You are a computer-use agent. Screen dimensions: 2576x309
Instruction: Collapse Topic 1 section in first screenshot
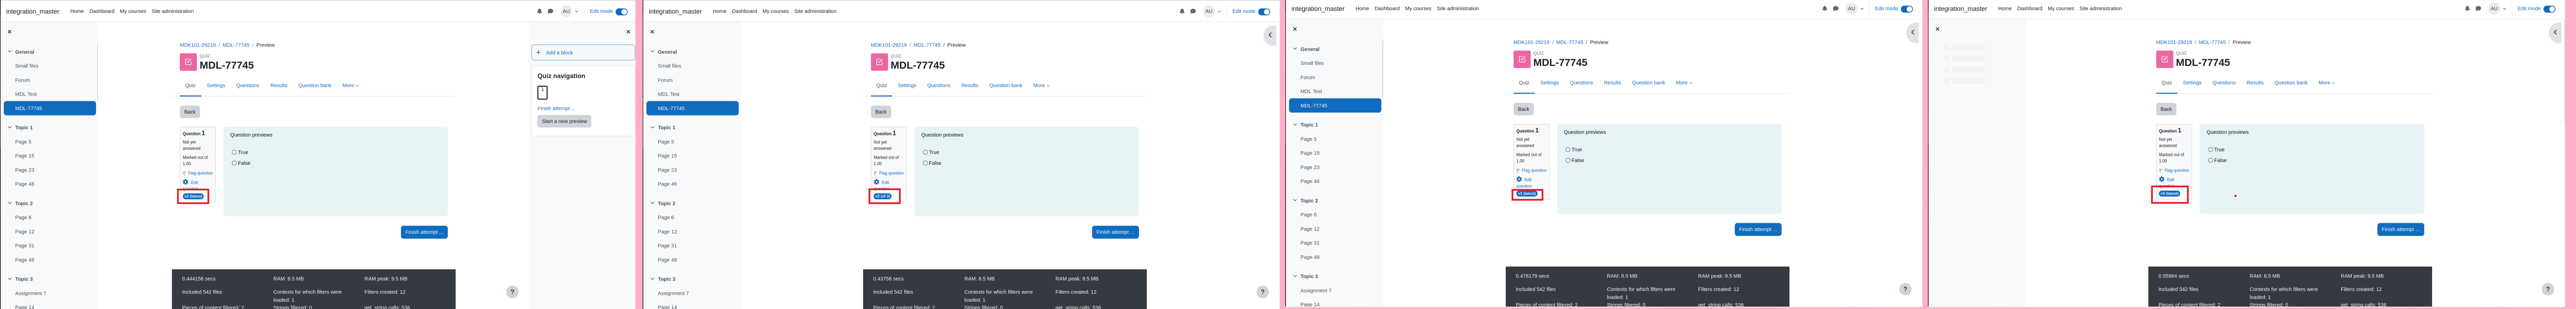pyautogui.click(x=10, y=127)
